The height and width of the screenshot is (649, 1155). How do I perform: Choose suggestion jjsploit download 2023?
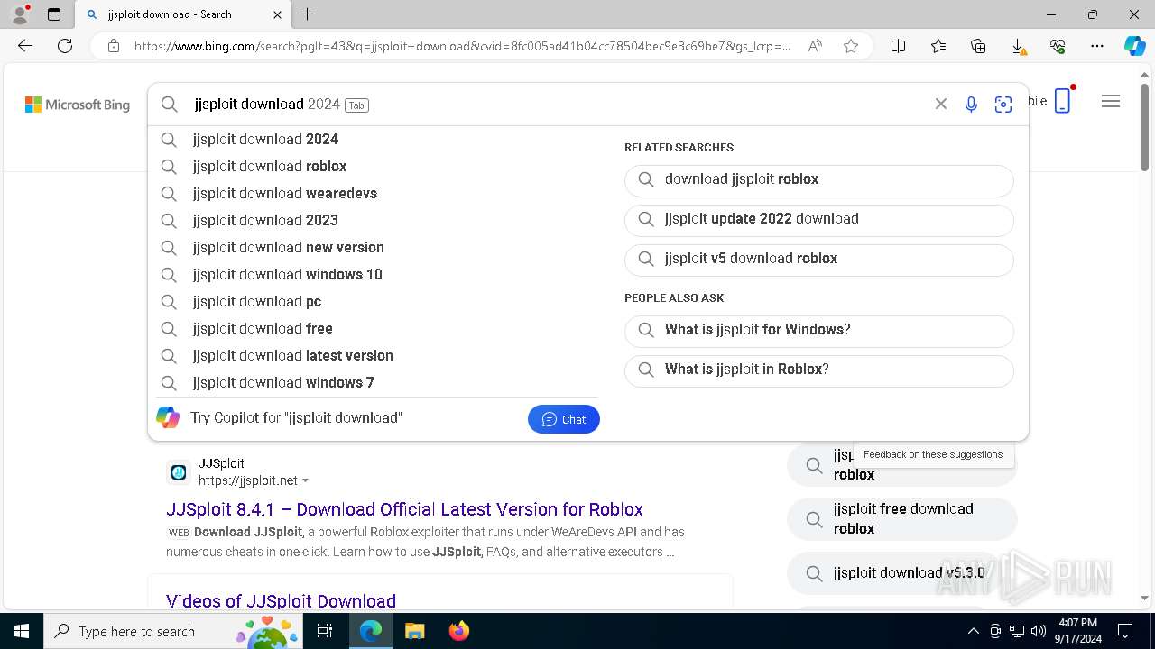click(377, 220)
